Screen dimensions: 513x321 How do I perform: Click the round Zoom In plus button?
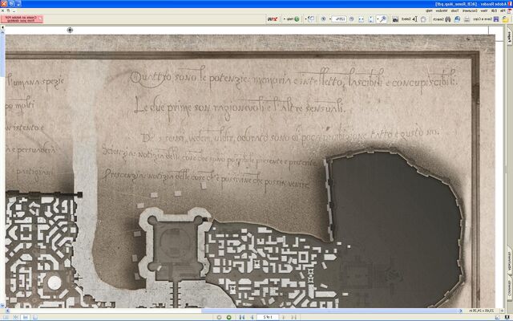(x=323, y=19)
